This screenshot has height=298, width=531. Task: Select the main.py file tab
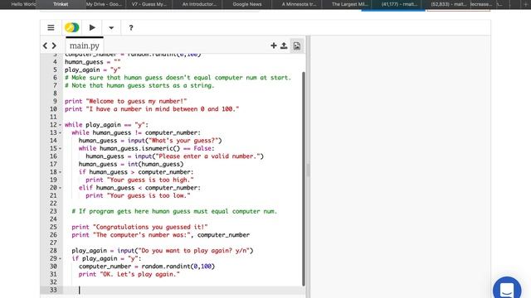pyautogui.click(x=85, y=46)
